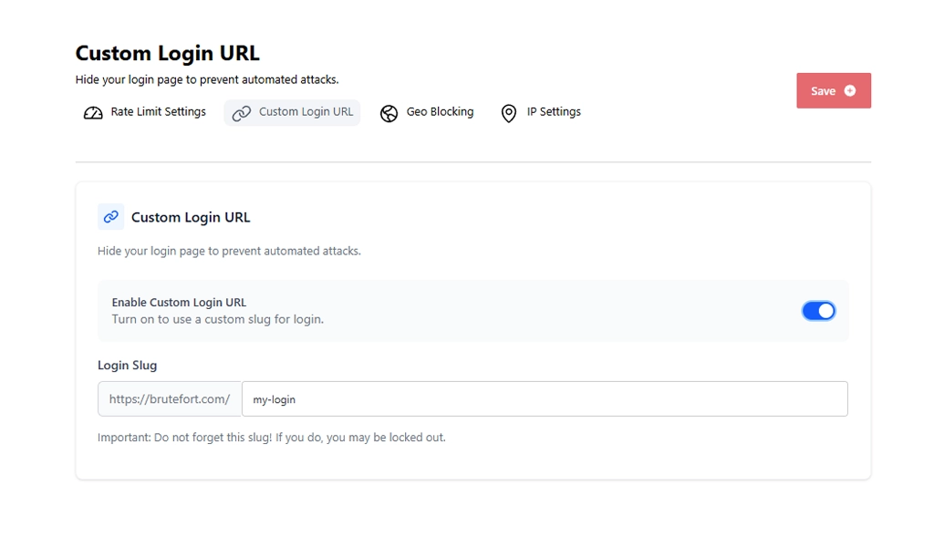Save the custom login settings

coord(834,90)
